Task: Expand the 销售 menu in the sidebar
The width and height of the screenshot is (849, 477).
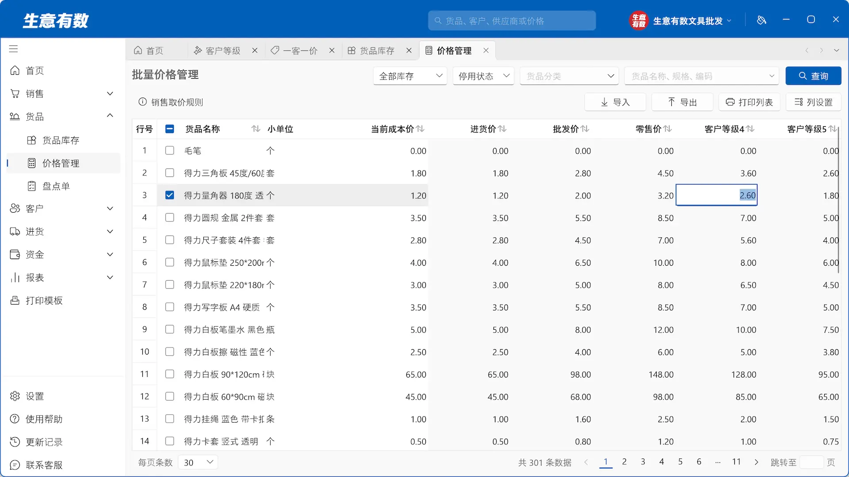Action: pyautogui.click(x=111, y=94)
